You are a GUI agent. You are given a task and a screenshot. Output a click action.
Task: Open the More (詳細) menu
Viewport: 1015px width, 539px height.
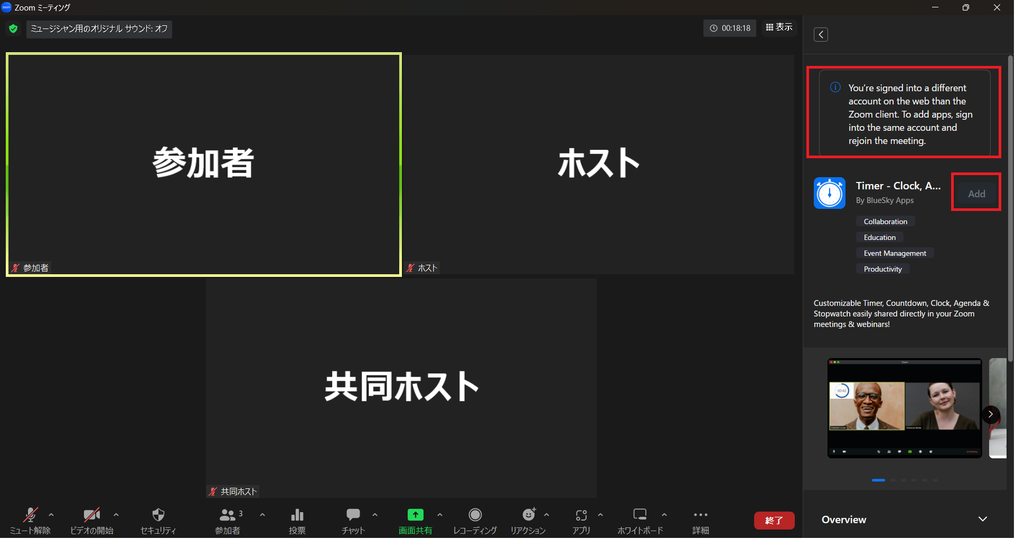[x=700, y=515]
